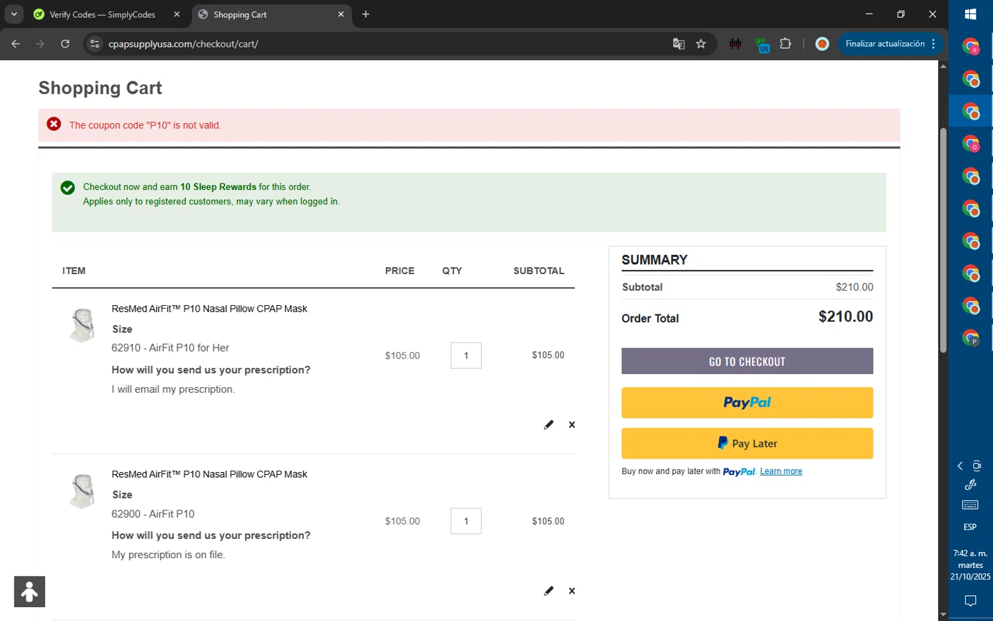Click the Subtotal $210.00 summary value
Screen dimensions: 993x621
(x=854, y=287)
